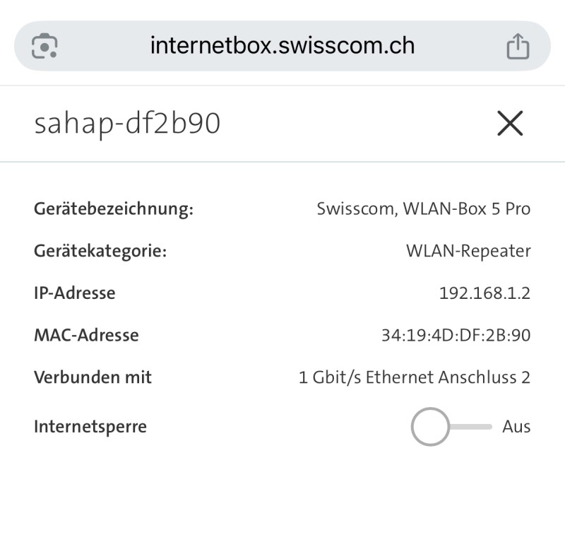Select the WLAN-Repeater category value
Viewport: 565px width, 542px height.
click(x=468, y=251)
